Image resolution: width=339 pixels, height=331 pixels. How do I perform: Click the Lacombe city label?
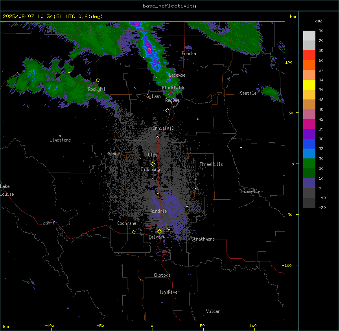pyautogui.click(x=177, y=75)
